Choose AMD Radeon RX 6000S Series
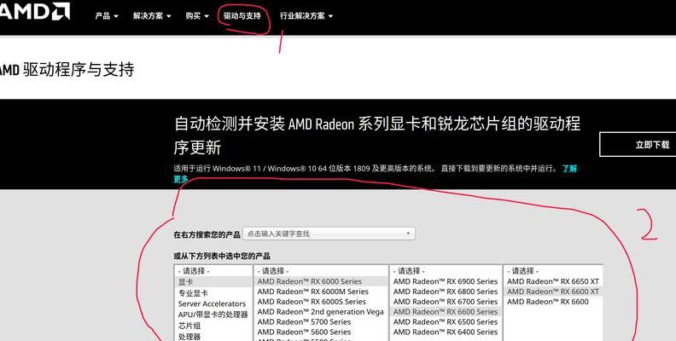Viewport: 676px width, 341px height. (x=321, y=302)
